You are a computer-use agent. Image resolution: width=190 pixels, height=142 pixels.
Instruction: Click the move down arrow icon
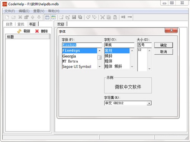click(39, 17)
